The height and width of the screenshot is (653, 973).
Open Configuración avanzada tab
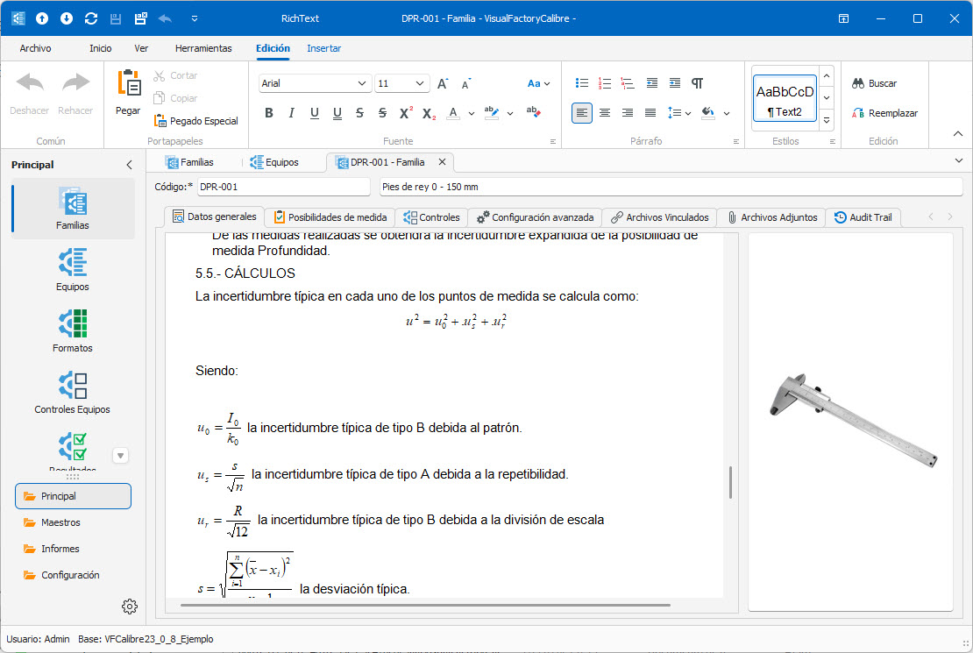click(x=535, y=217)
